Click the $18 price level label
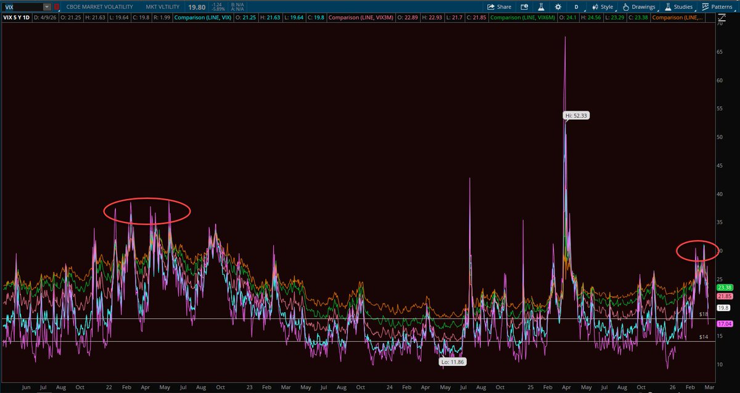740x393 pixels. pos(704,315)
